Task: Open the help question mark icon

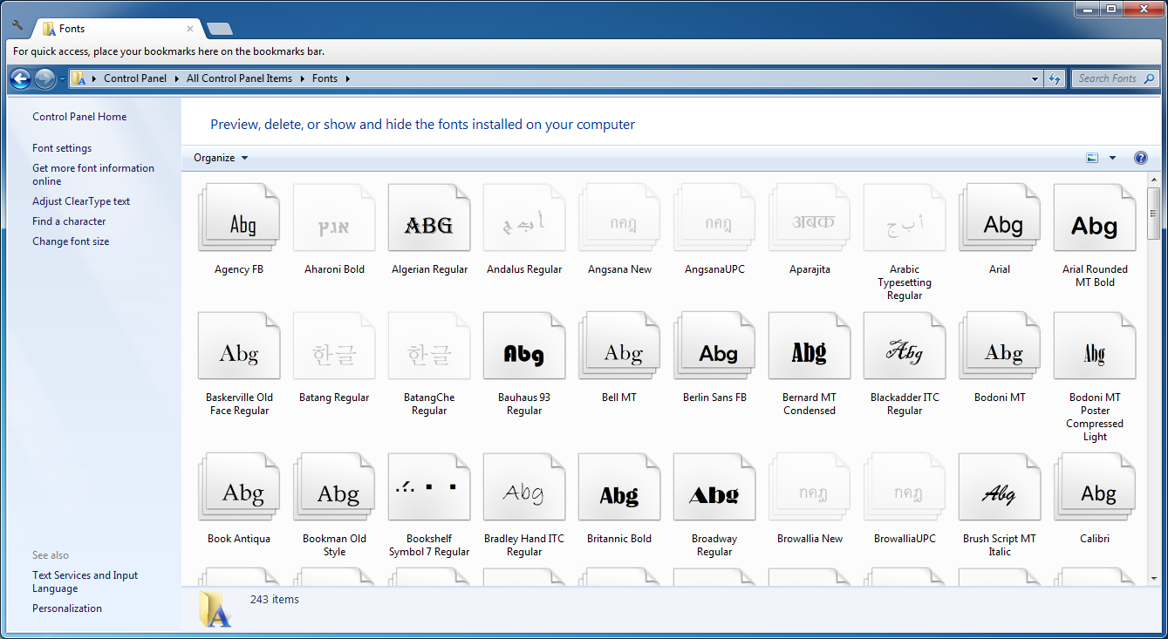Action: (x=1140, y=158)
